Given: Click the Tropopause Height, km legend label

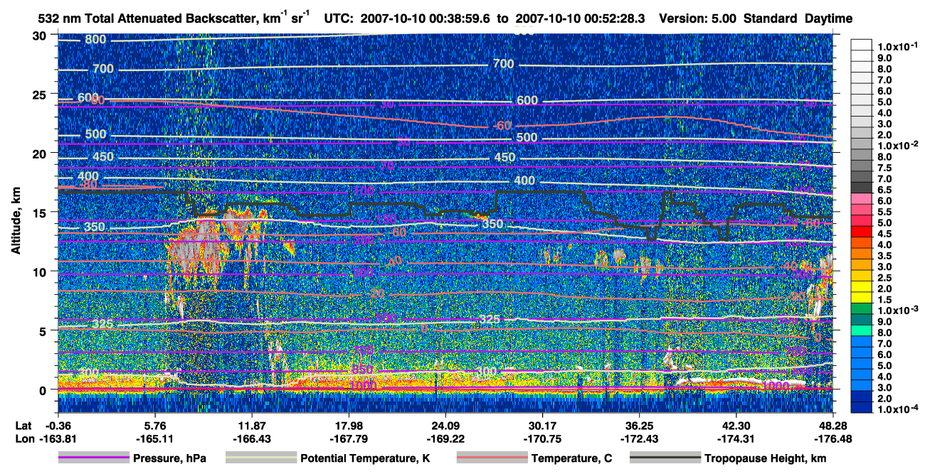Looking at the screenshot, I should (x=766, y=459).
